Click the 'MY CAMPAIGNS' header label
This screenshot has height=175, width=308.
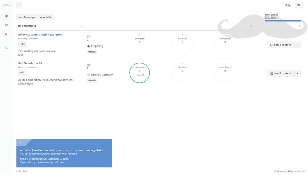27,26
